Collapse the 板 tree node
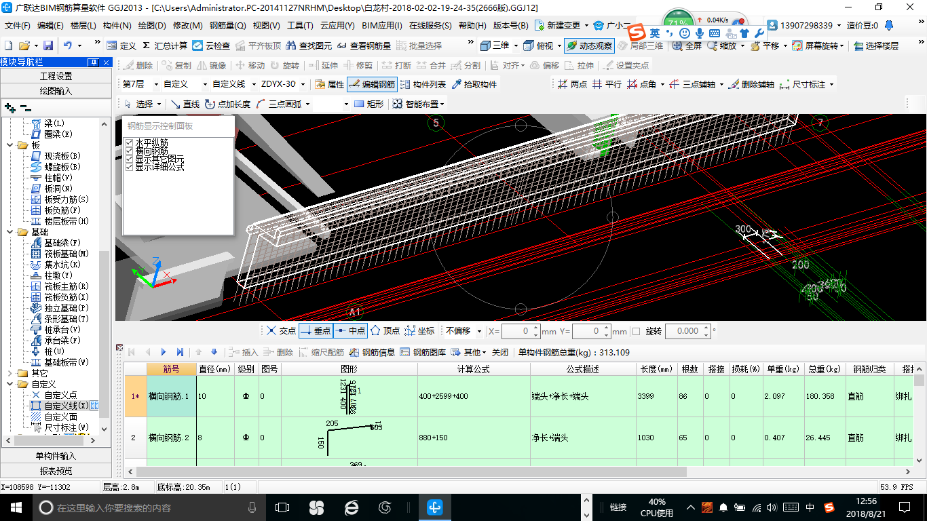This screenshot has width=927, height=521. [x=10, y=145]
